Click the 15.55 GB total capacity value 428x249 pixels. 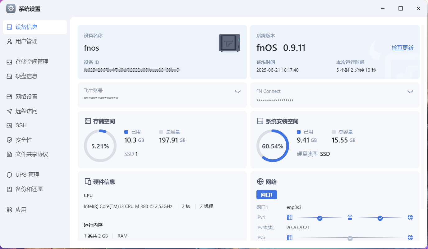(x=343, y=140)
